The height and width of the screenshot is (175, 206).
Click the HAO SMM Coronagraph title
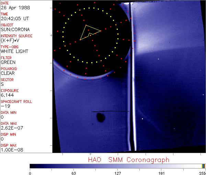(128, 160)
